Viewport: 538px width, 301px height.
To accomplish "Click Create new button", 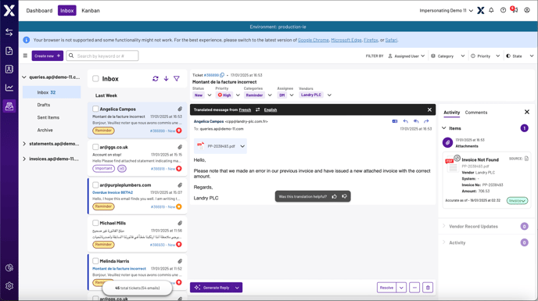I will [x=48, y=56].
